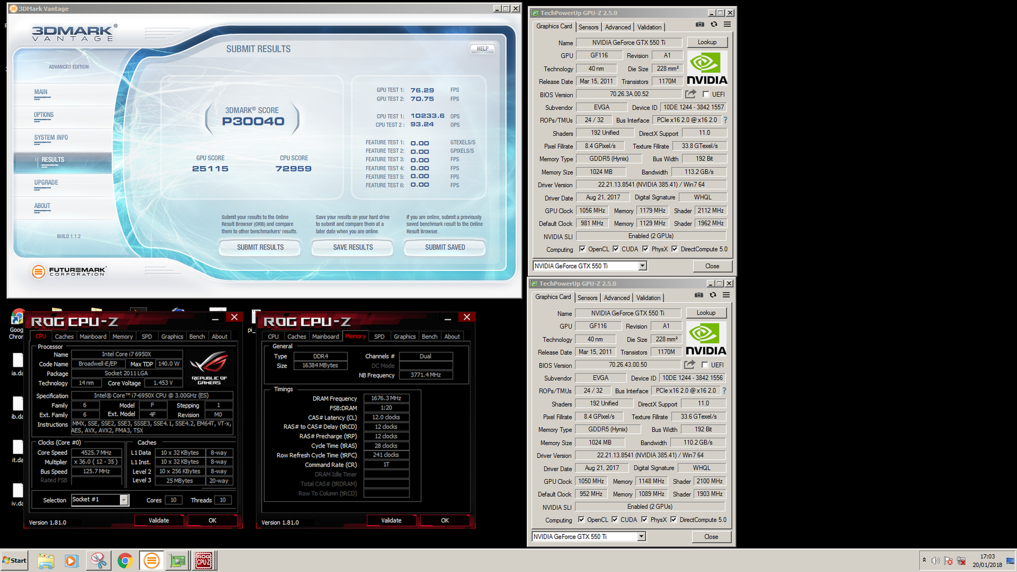The width and height of the screenshot is (1017, 572).
Task: Click the Futuremark Corporation logo
Action: click(x=69, y=271)
